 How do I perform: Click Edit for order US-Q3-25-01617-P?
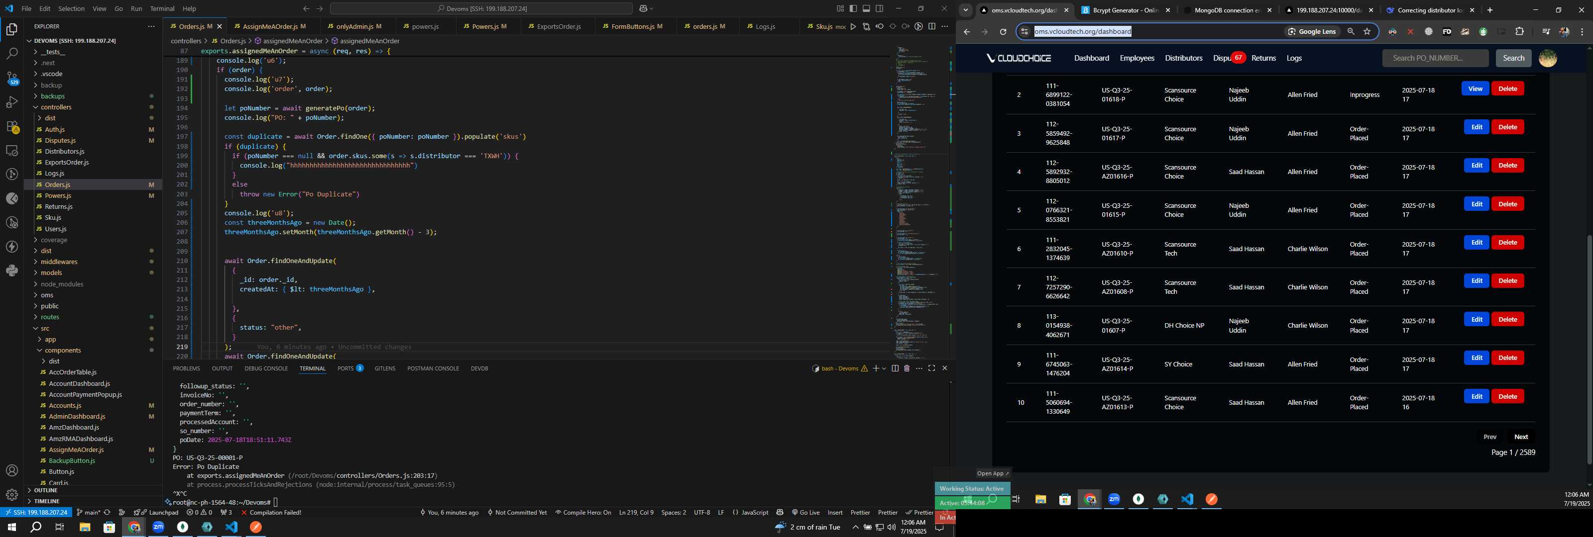coord(1476,127)
